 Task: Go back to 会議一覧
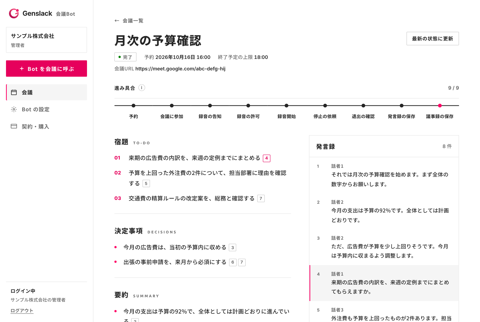click(x=129, y=21)
